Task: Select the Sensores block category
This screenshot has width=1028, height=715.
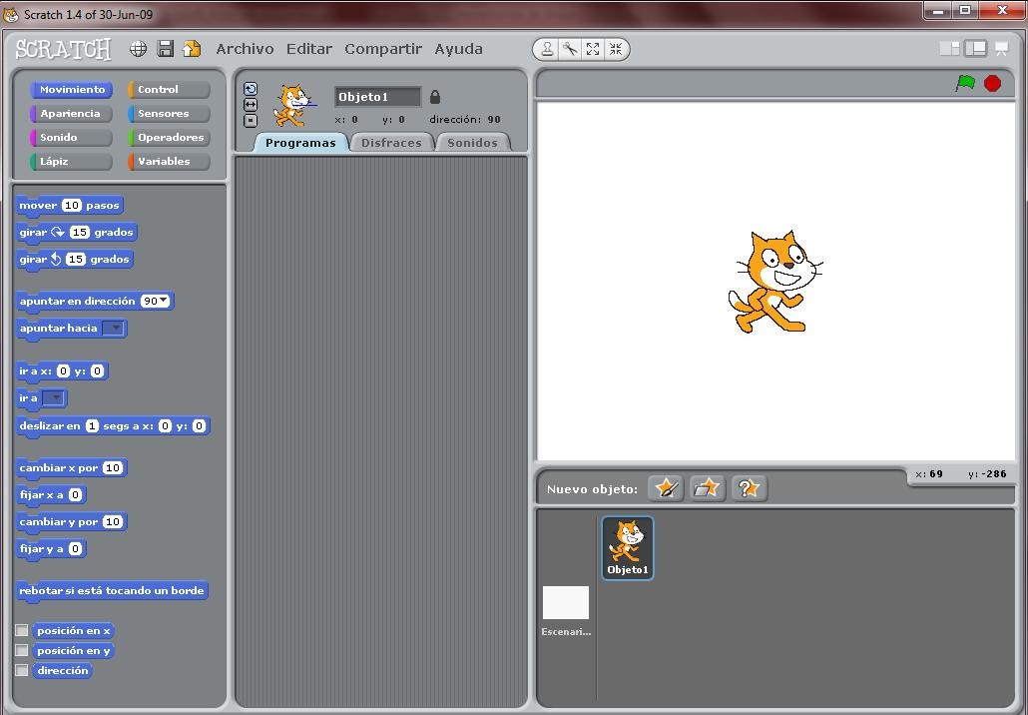Action: click(x=169, y=114)
